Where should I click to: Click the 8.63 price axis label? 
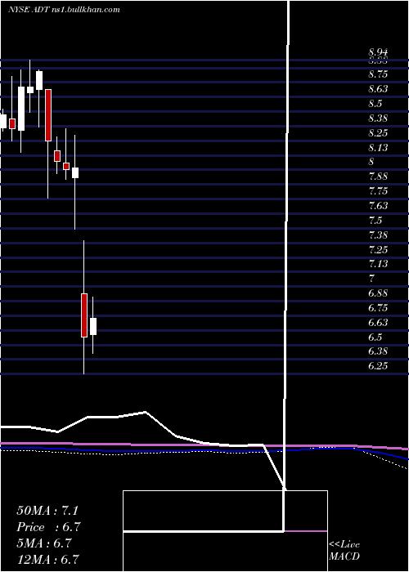coord(378,89)
